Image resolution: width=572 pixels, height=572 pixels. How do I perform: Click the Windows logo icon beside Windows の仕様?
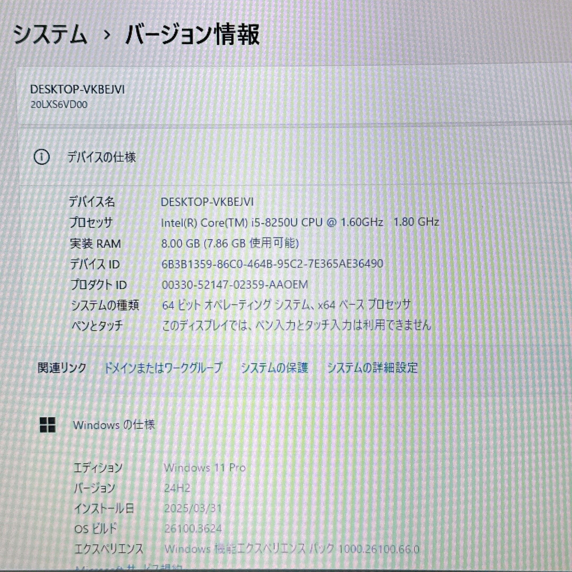pyautogui.click(x=47, y=425)
